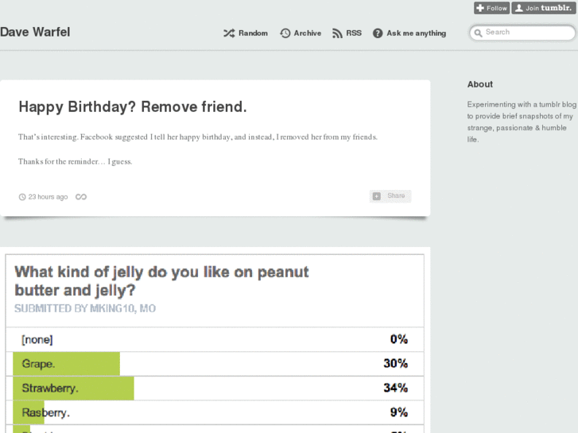
Task: Go to a Random post
Action: coord(253,33)
